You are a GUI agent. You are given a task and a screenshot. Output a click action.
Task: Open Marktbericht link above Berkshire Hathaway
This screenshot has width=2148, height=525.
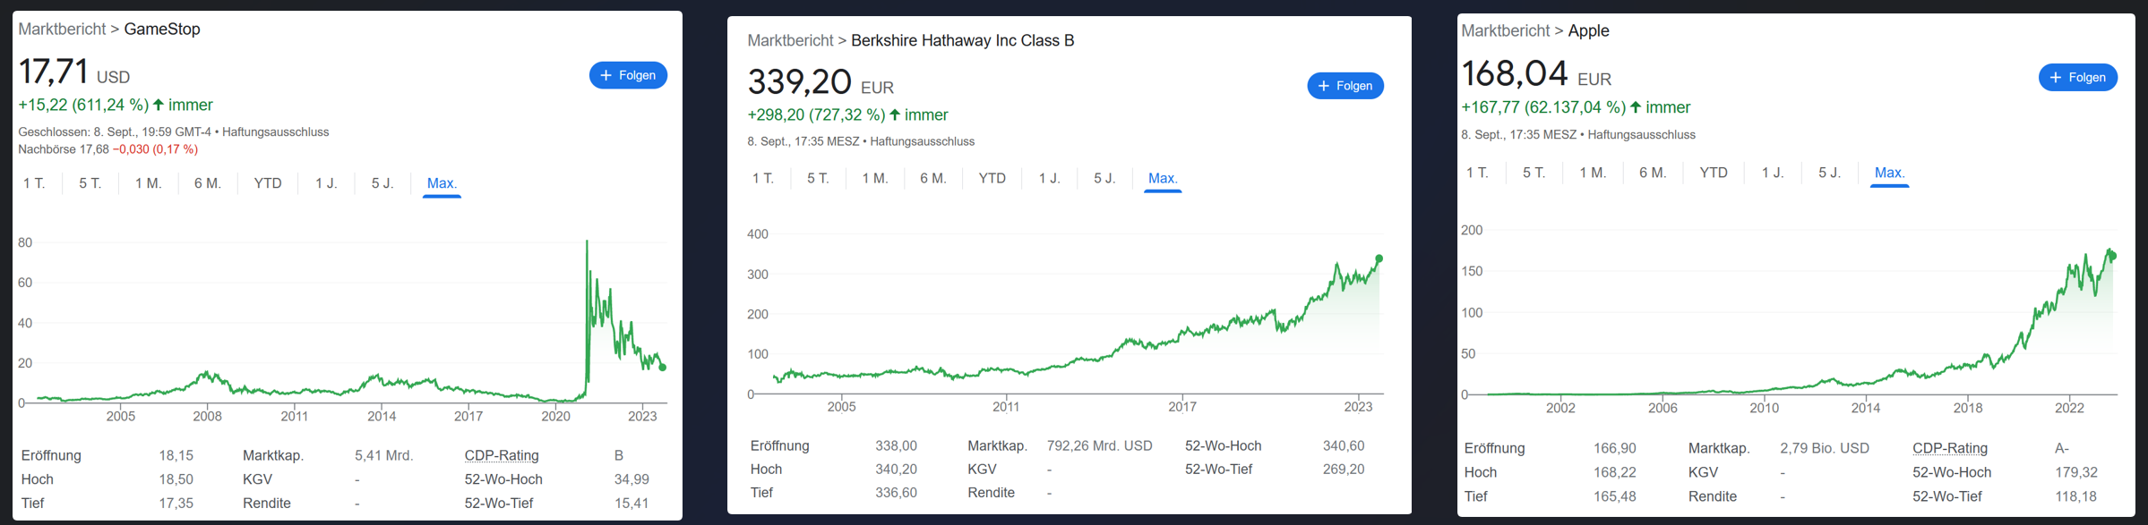click(x=790, y=40)
